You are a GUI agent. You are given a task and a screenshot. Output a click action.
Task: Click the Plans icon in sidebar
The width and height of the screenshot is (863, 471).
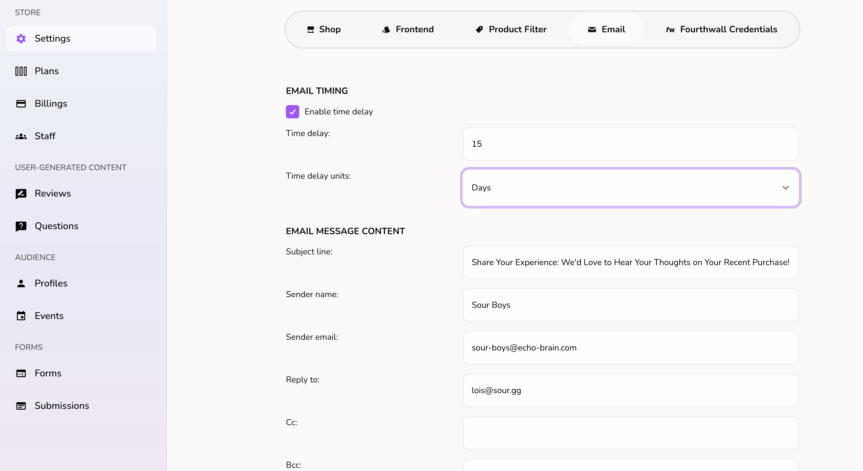pyautogui.click(x=21, y=71)
